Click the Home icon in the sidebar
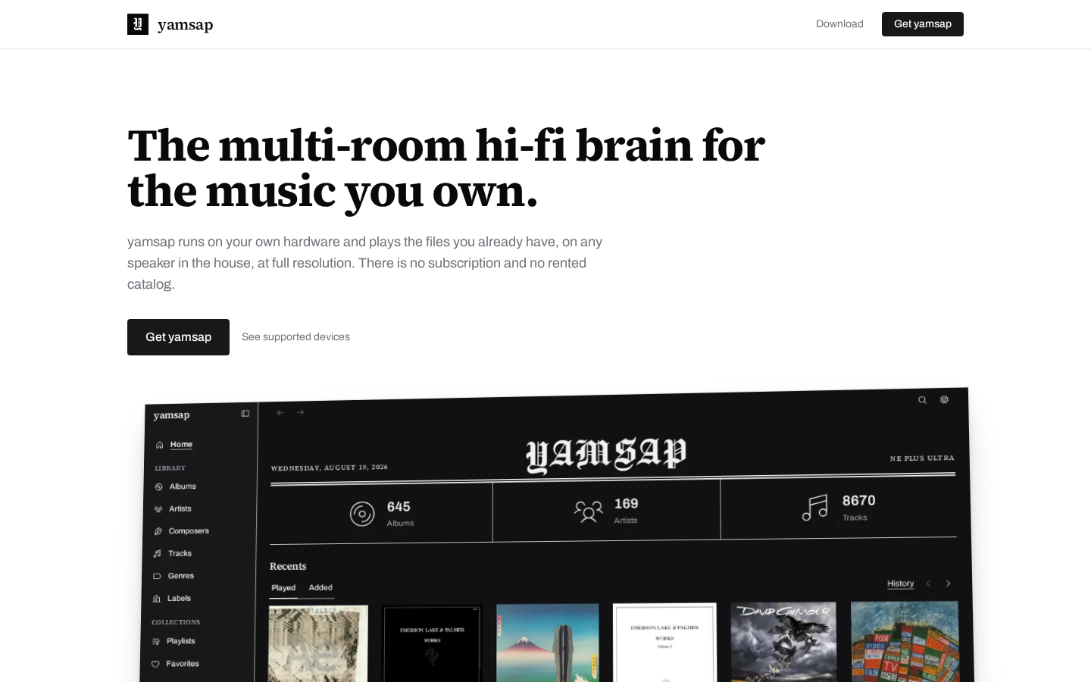 [159, 445]
